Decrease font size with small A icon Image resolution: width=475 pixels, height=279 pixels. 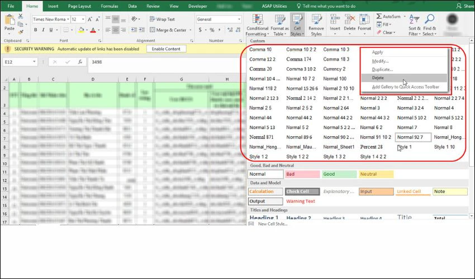[98, 20]
